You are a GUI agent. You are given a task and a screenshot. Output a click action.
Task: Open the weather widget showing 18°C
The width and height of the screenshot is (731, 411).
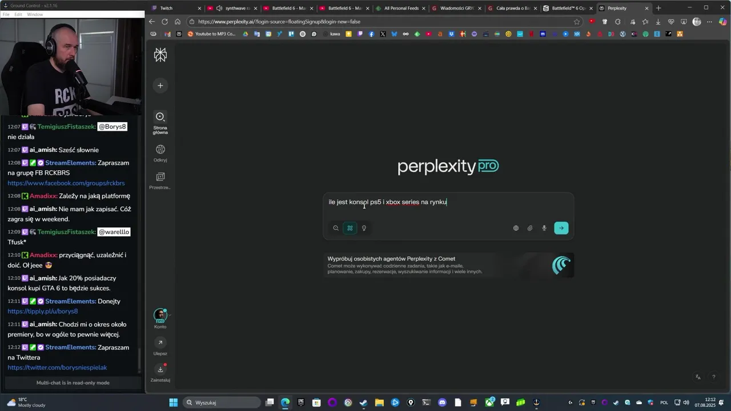[26, 402]
